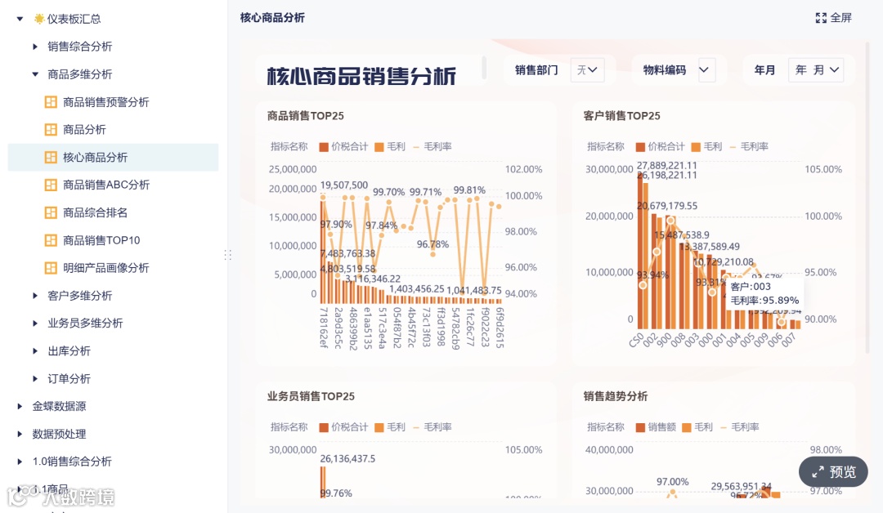Expand the 金蝶数据源 node
The height and width of the screenshot is (513, 883).
20,406
